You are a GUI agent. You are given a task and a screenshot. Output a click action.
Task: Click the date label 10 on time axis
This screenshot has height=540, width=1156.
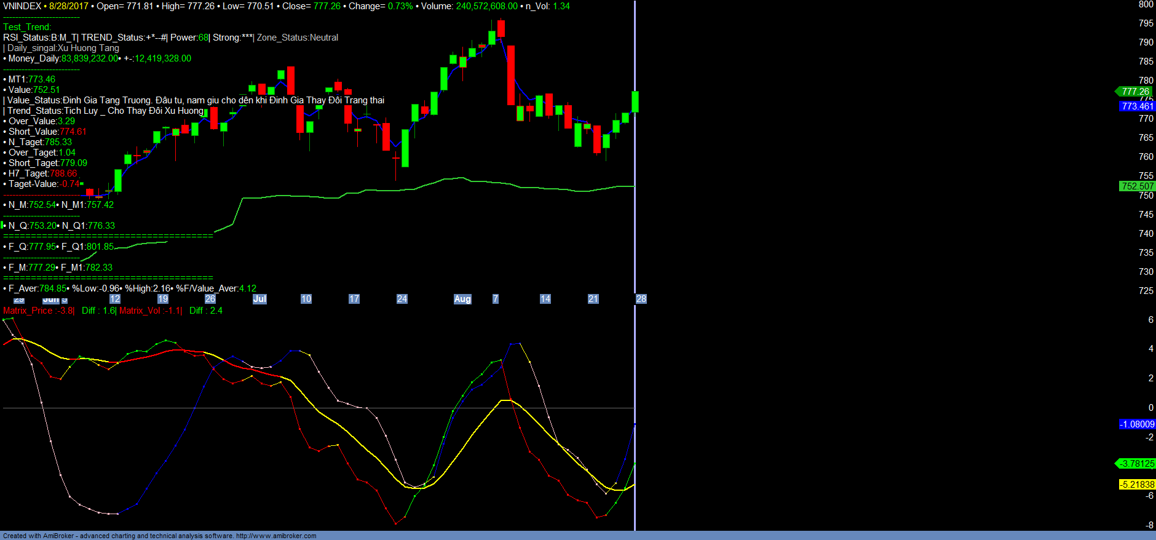point(306,299)
